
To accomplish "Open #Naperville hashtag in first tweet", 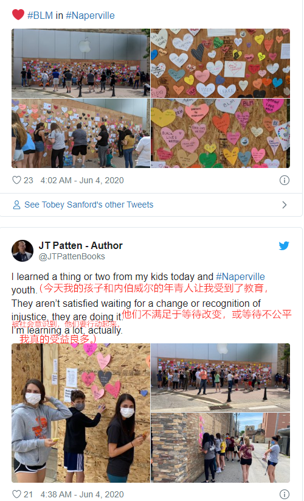I will click(x=90, y=15).
